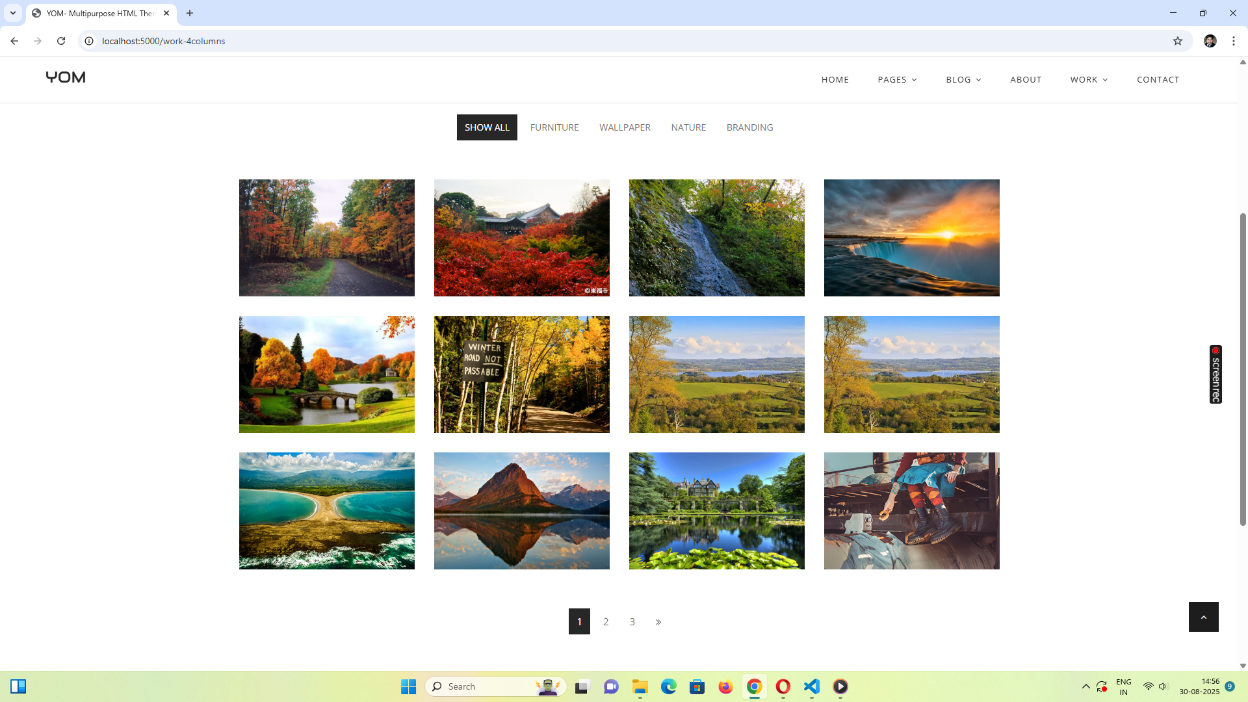Filter portfolio by WALLPAPER
This screenshot has height=702, width=1248.
coord(625,127)
